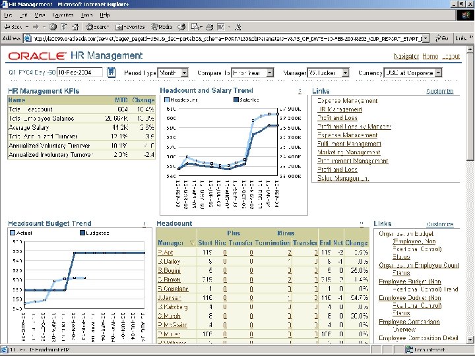Open the Help menu
Screen dimensions: 475x356
tap(104, 15)
